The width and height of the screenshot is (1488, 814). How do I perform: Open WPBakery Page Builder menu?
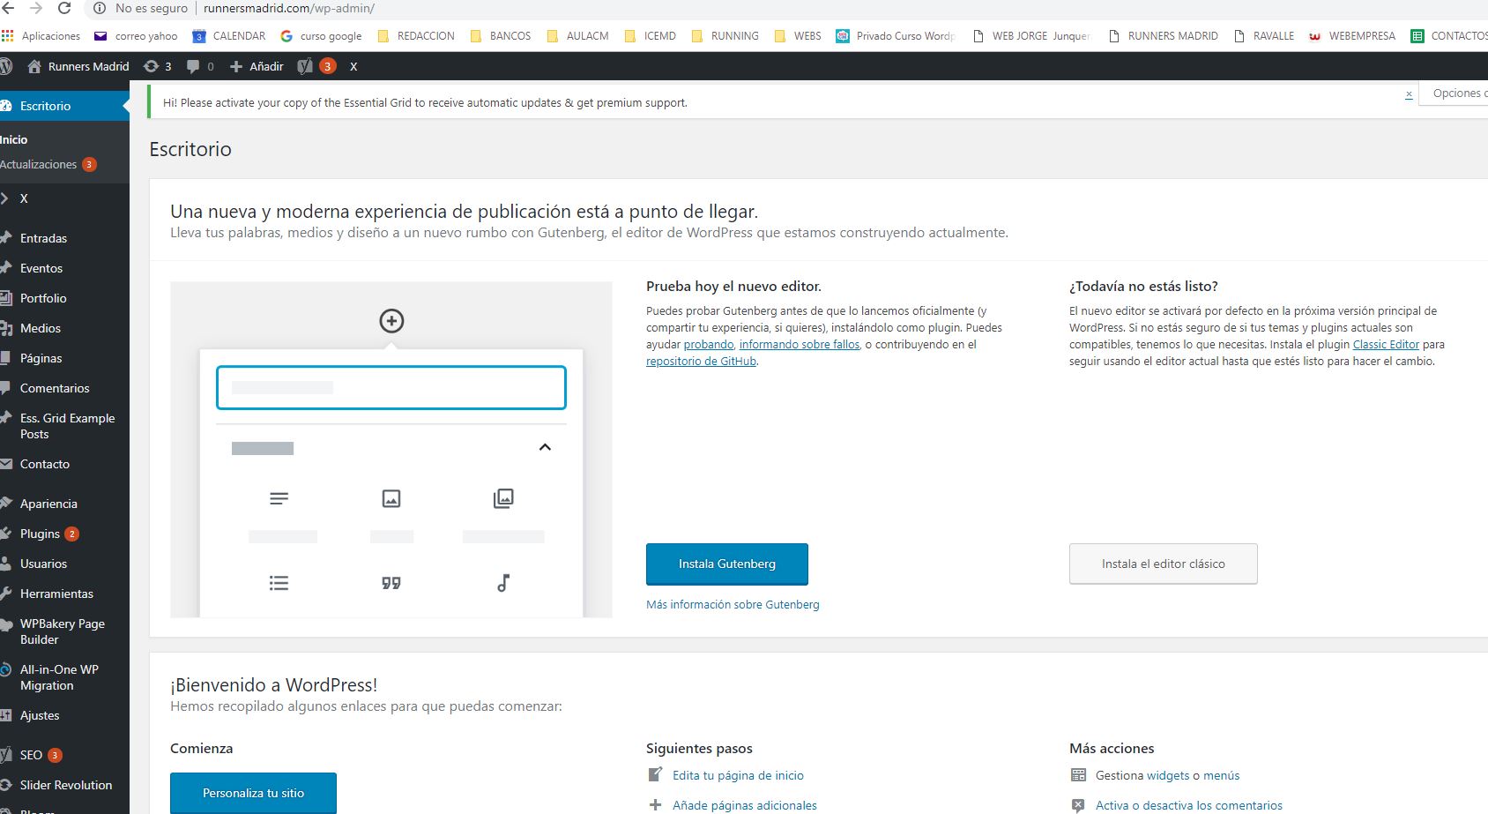[x=64, y=631]
